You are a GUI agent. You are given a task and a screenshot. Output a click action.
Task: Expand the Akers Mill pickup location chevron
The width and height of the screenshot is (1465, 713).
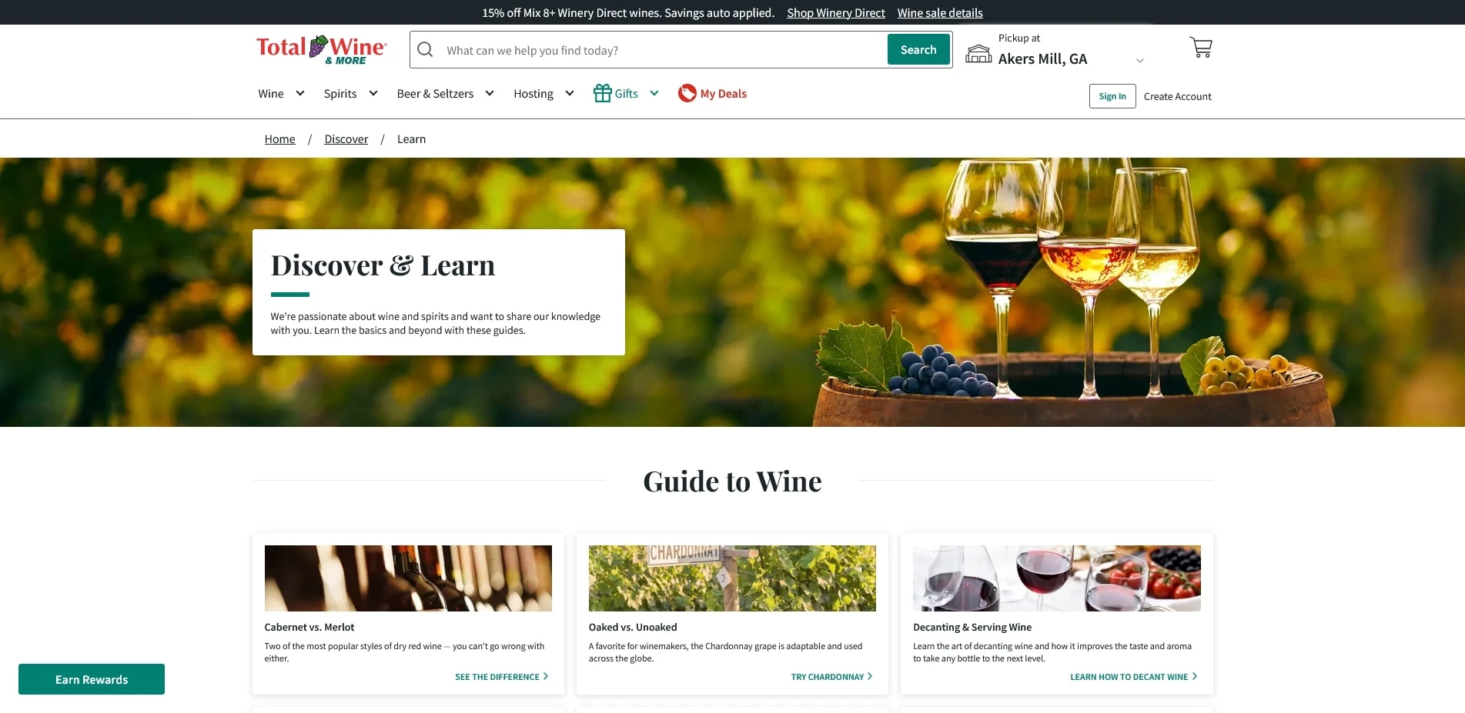[1140, 59]
